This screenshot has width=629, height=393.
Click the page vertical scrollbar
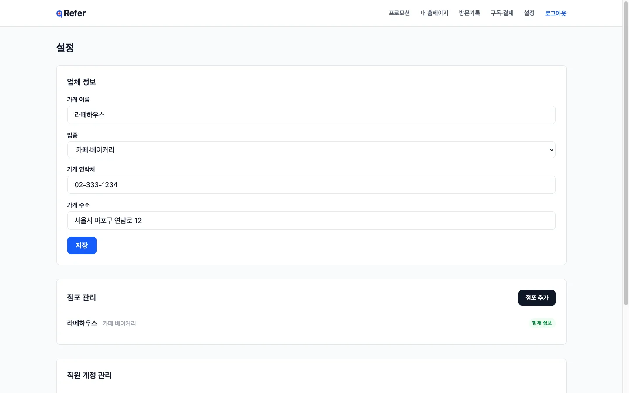click(626, 153)
